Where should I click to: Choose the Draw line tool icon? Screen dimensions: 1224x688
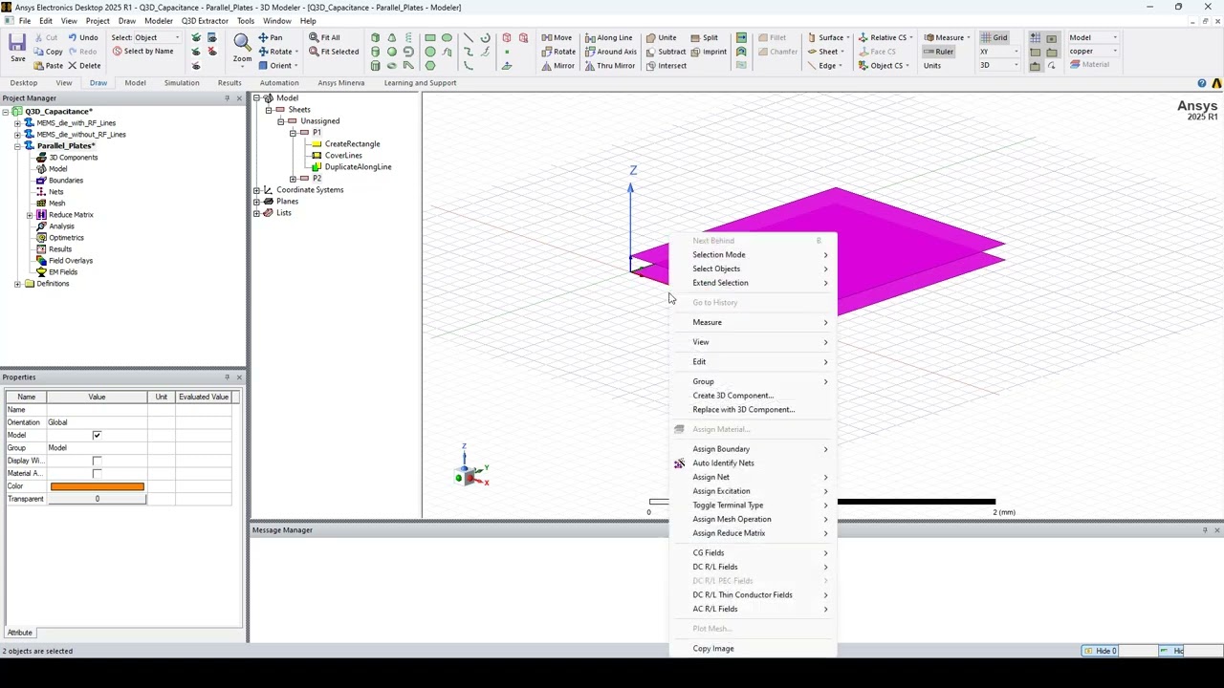468,37
